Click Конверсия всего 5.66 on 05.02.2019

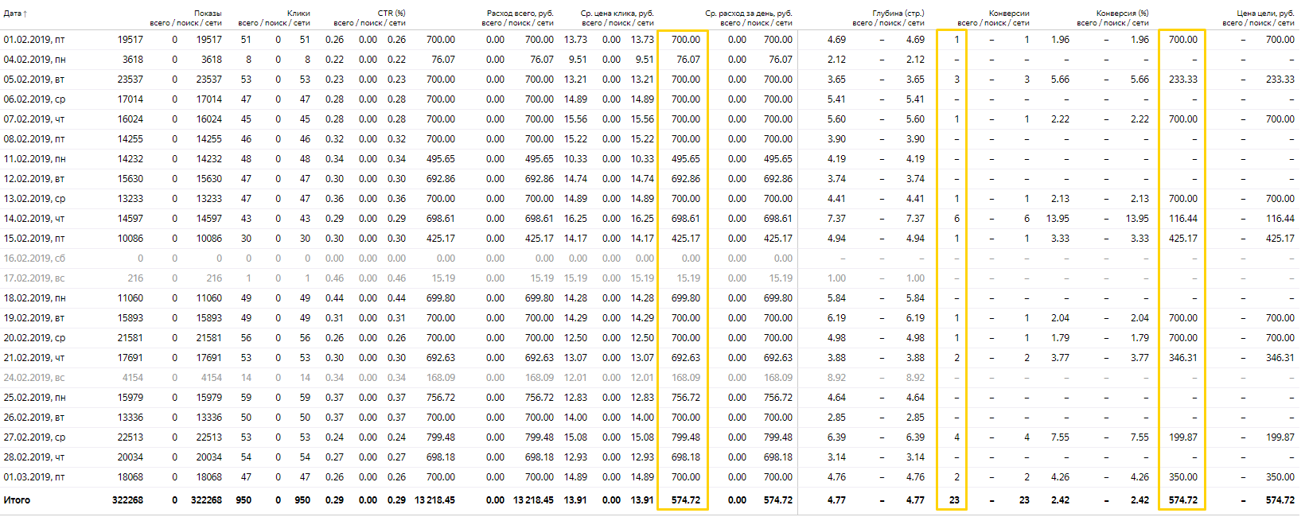(1060, 80)
